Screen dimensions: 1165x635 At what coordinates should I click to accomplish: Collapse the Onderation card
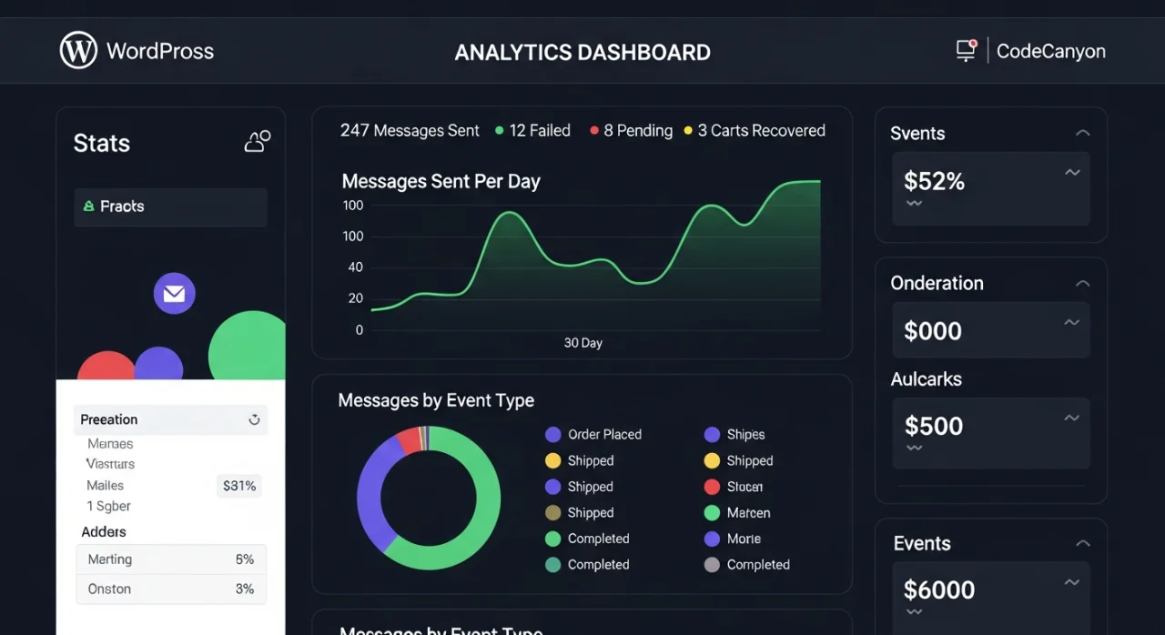click(x=1082, y=283)
